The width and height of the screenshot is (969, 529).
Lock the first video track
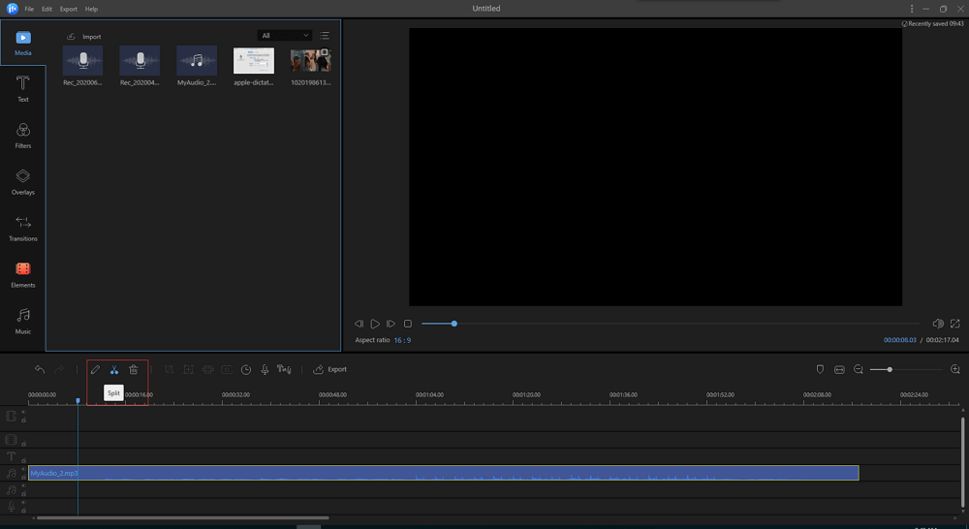click(23, 420)
